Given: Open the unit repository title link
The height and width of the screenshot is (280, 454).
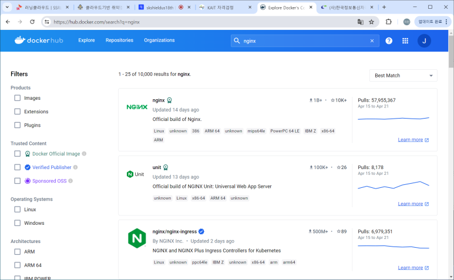Looking at the screenshot, I should pyautogui.click(x=157, y=167).
